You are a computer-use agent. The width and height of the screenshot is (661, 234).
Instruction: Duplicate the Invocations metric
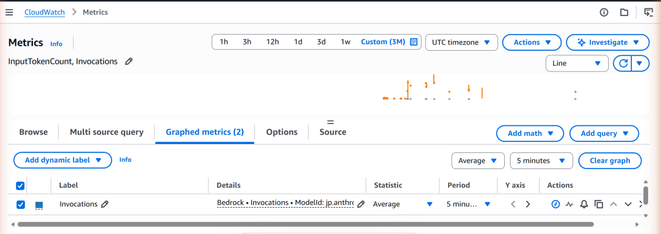coord(598,204)
